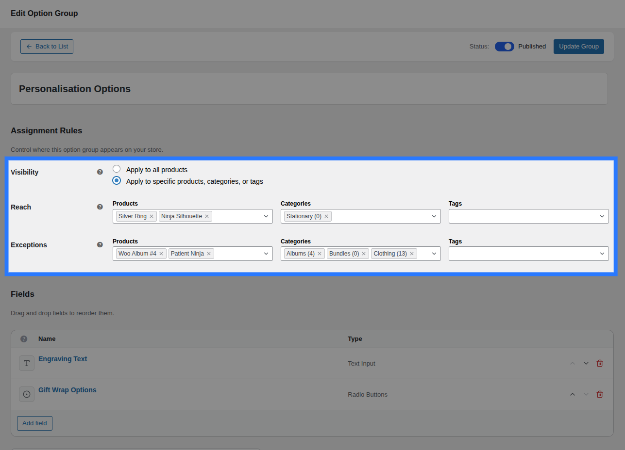Image resolution: width=625 pixels, height=450 pixels.
Task: Toggle the Published status switch
Action: click(505, 47)
